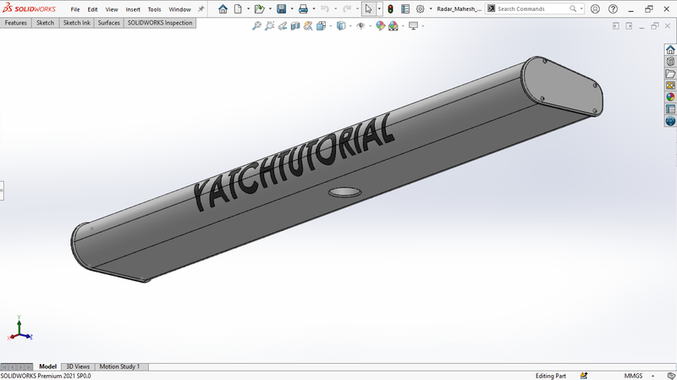
Task: Print the document with printer icon
Action: (x=303, y=8)
